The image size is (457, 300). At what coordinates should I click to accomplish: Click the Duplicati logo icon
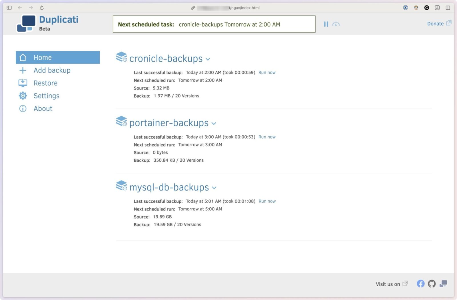point(27,24)
